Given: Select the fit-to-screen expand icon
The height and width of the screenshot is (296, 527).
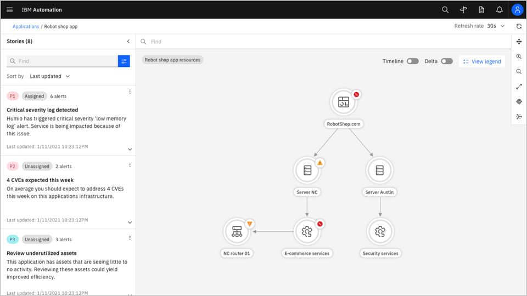Looking at the screenshot, I should coord(519,87).
